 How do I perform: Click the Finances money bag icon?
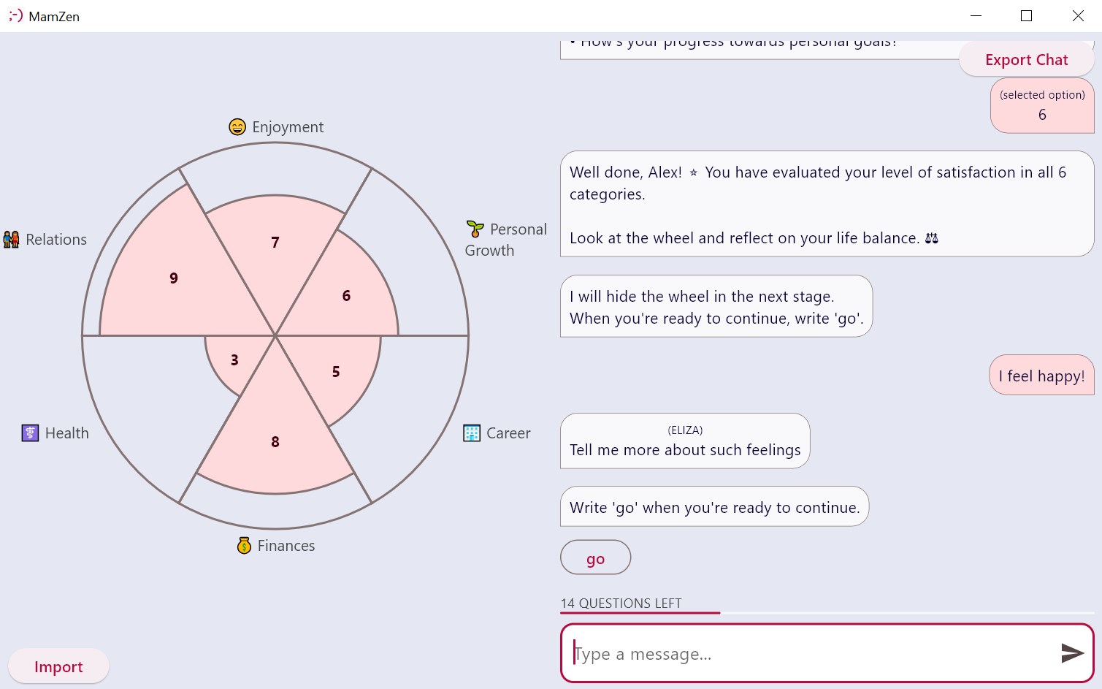(x=245, y=546)
